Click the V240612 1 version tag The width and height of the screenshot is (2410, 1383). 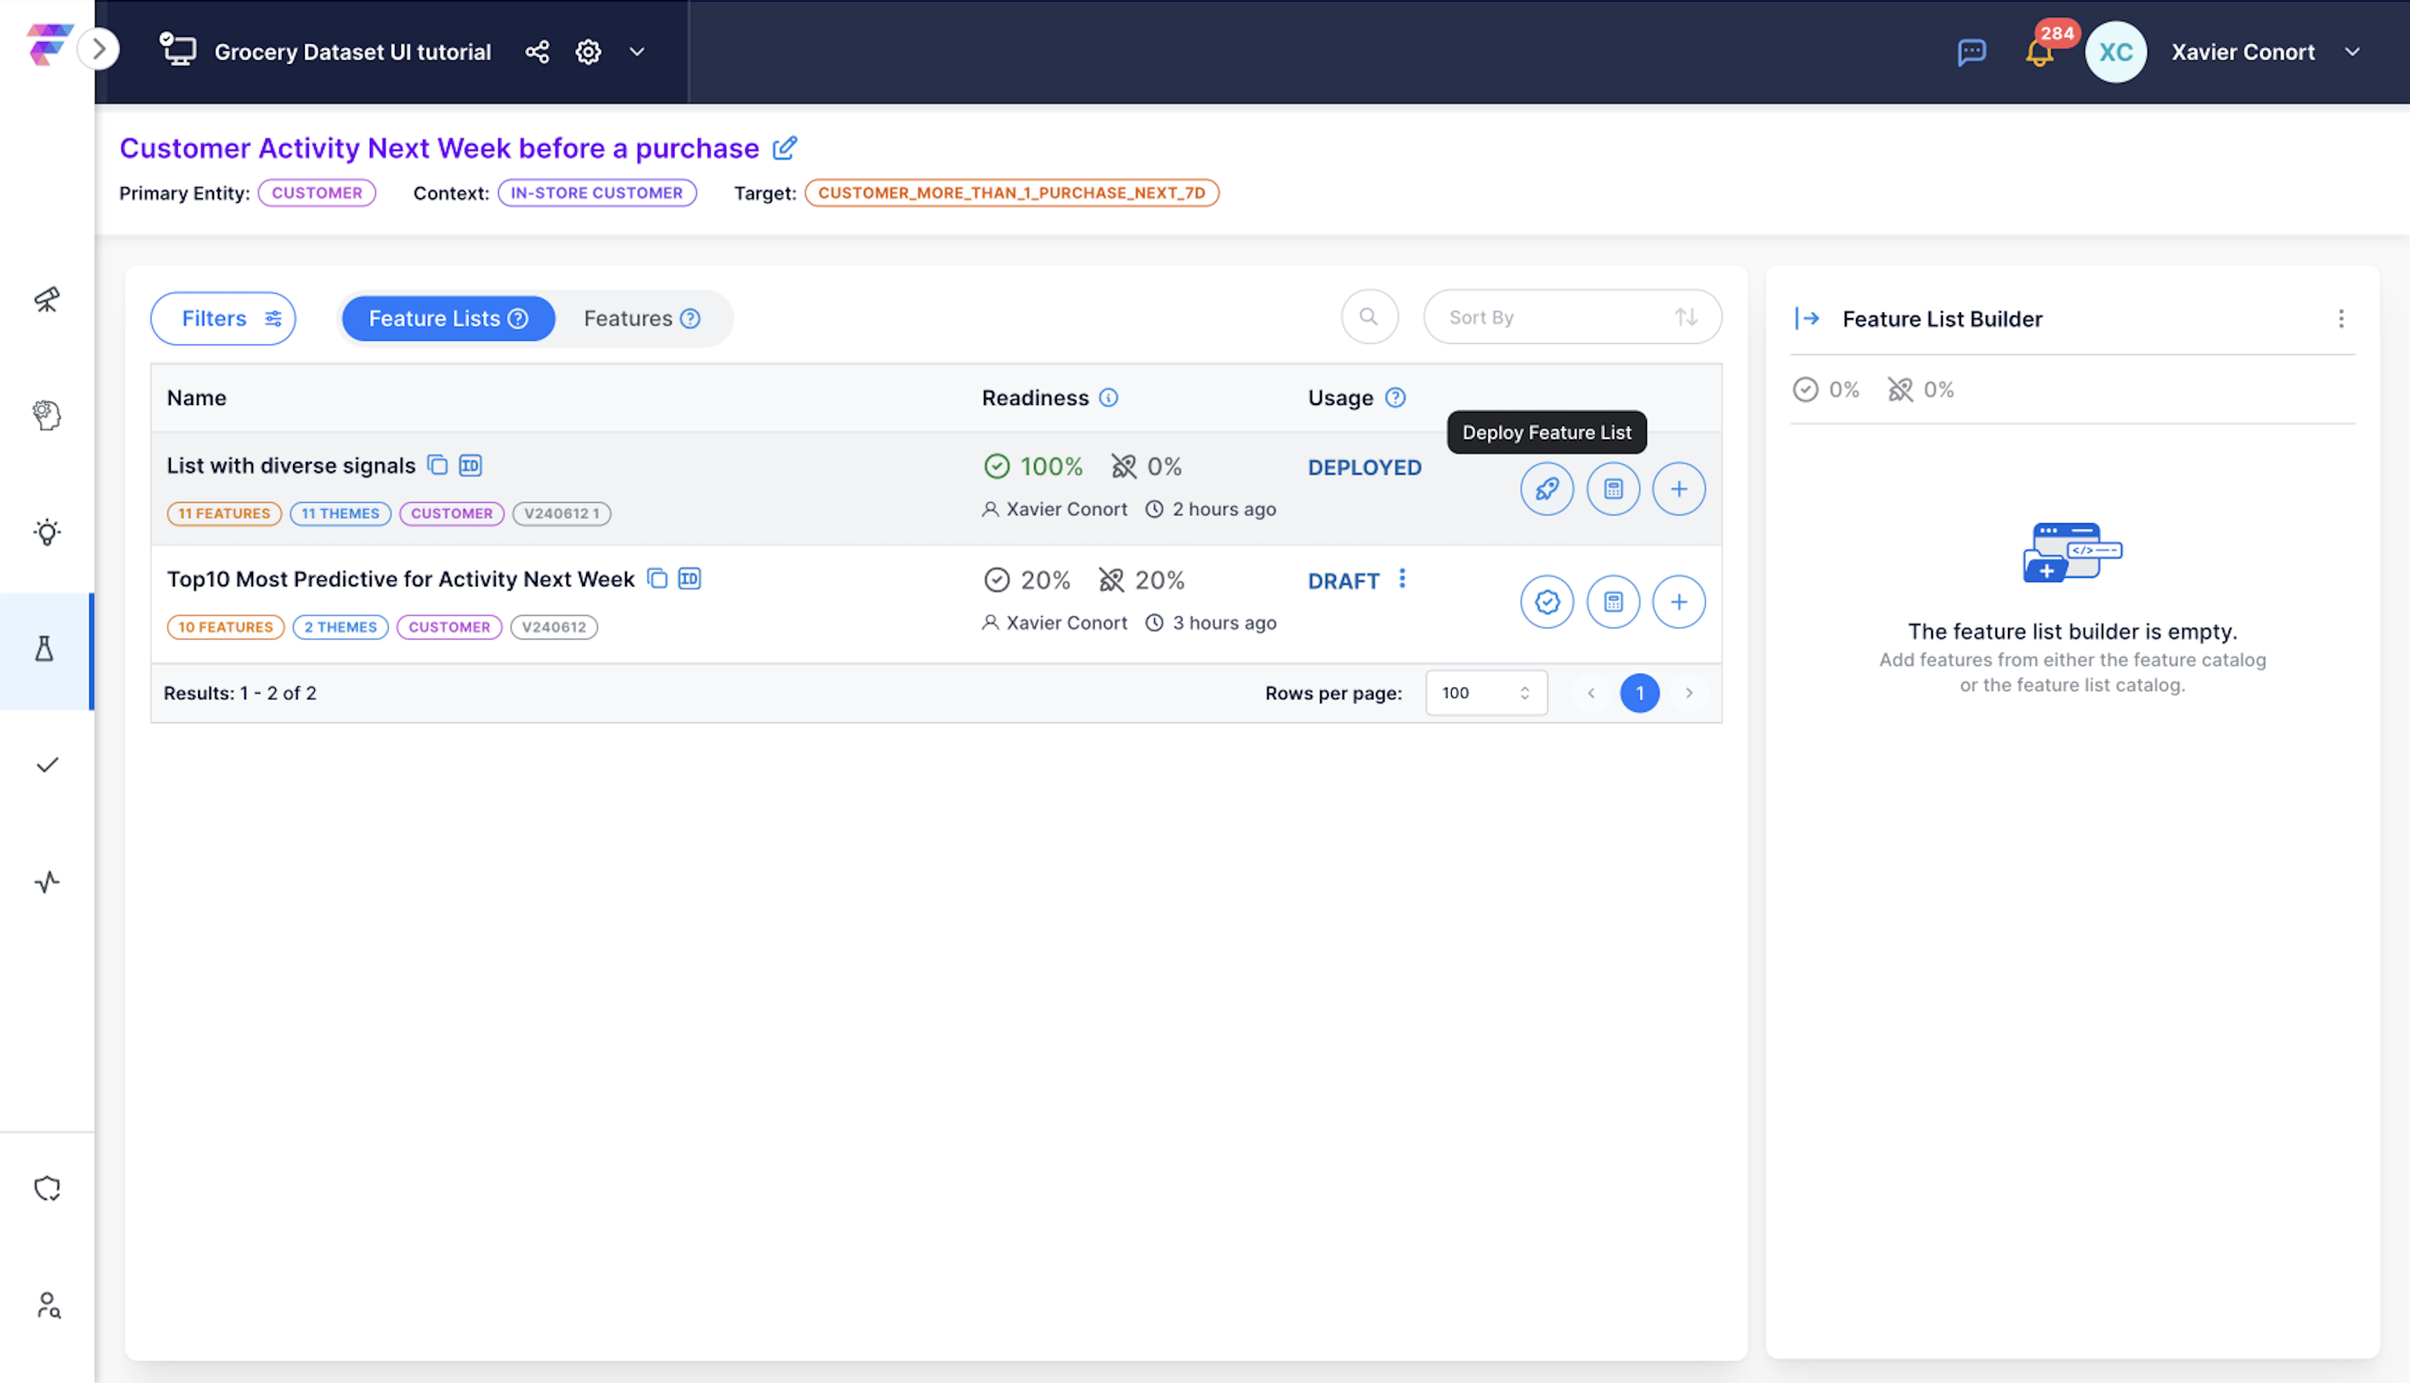(562, 514)
